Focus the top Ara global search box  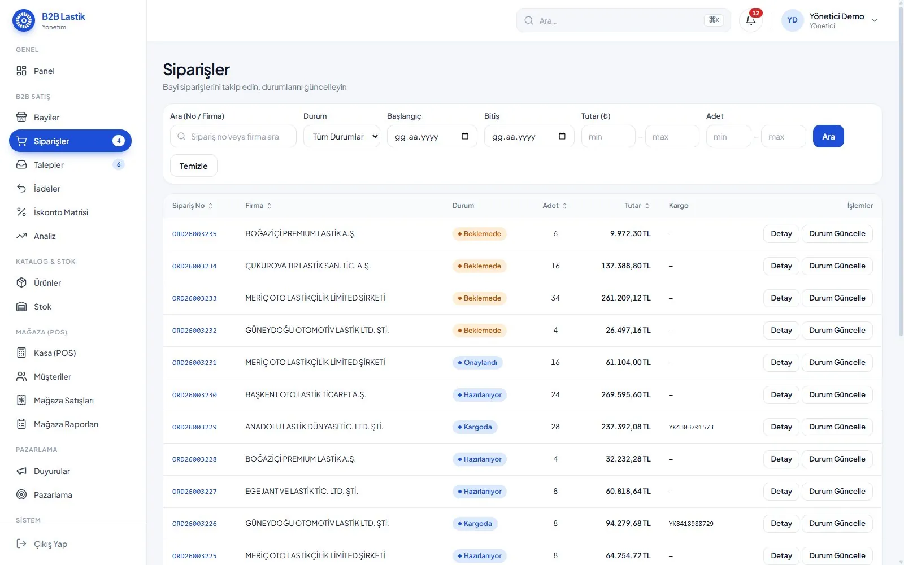click(x=624, y=20)
